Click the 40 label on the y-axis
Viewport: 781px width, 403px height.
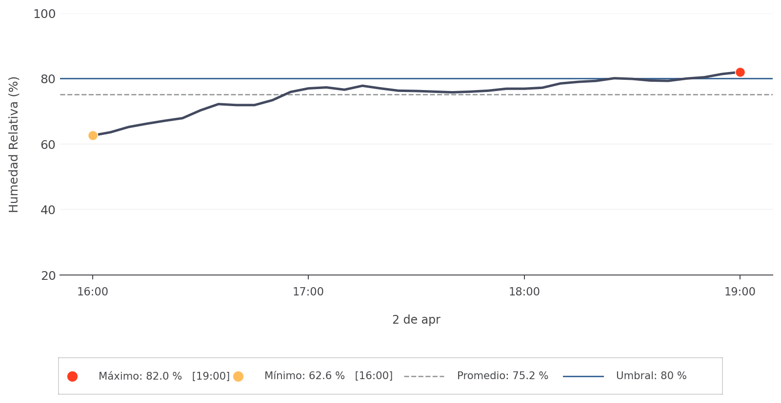(48, 210)
